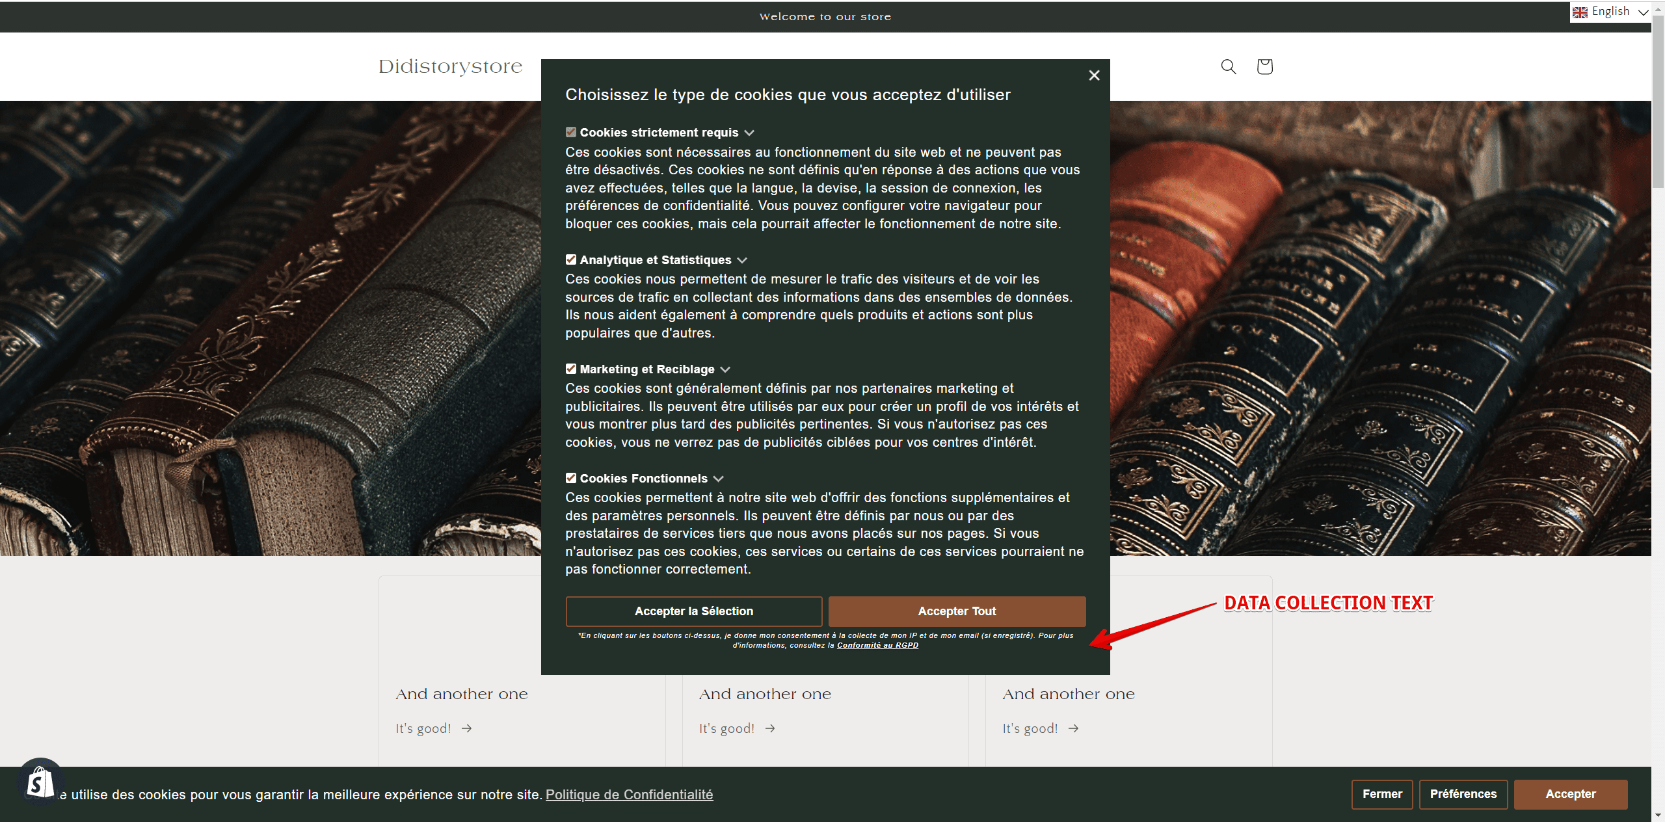The height and width of the screenshot is (822, 1665).
Task: Click Accepter la Sélection button
Action: click(x=693, y=611)
